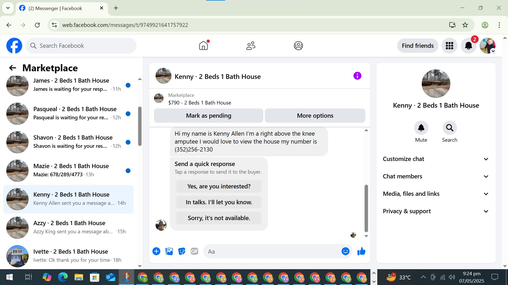508x285 pixels.
Task: Open more actions plus icon
Action: click(x=156, y=251)
